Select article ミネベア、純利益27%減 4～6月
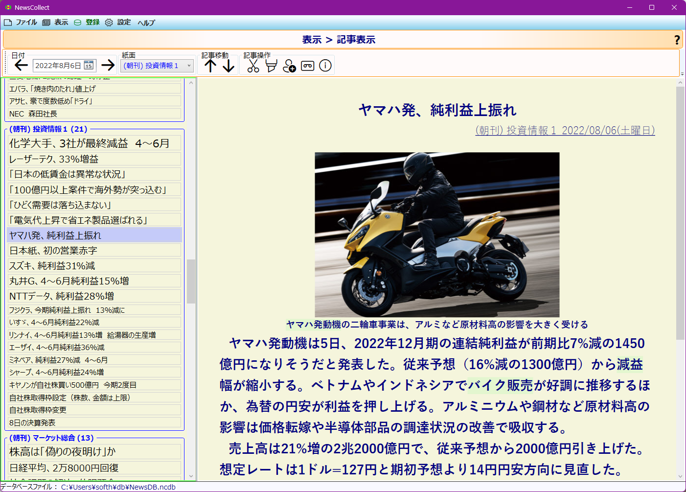This screenshot has width=686, height=492. click(94, 360)
